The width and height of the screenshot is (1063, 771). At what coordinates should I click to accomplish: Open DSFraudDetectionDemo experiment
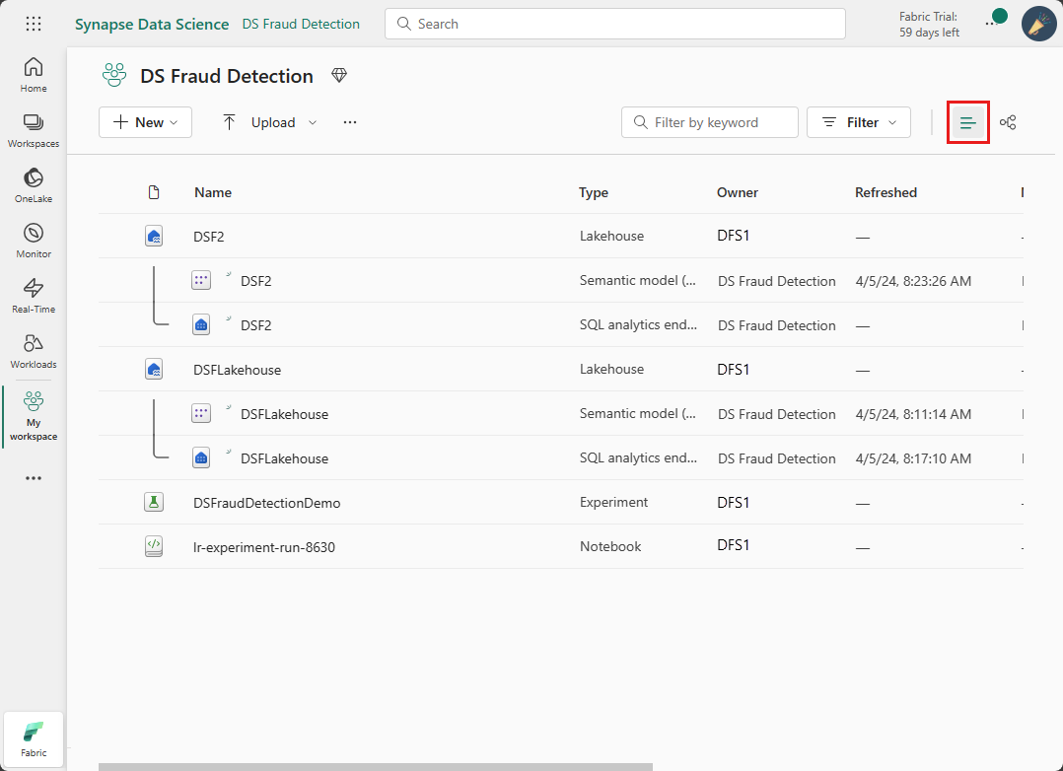(267, 503)
